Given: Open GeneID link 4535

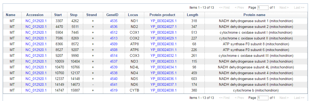Looking at the screenshot, I should coord(114,21).
